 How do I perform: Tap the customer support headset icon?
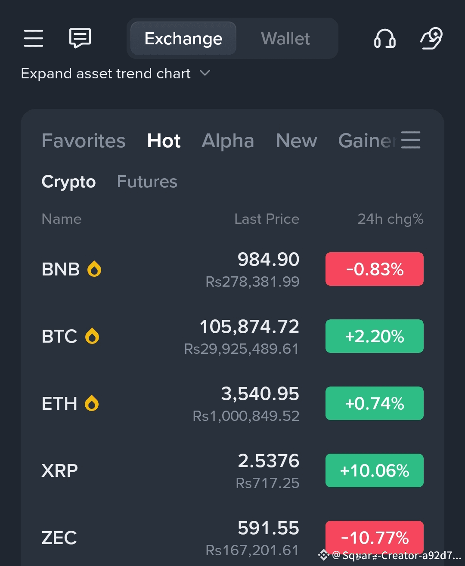384,39
